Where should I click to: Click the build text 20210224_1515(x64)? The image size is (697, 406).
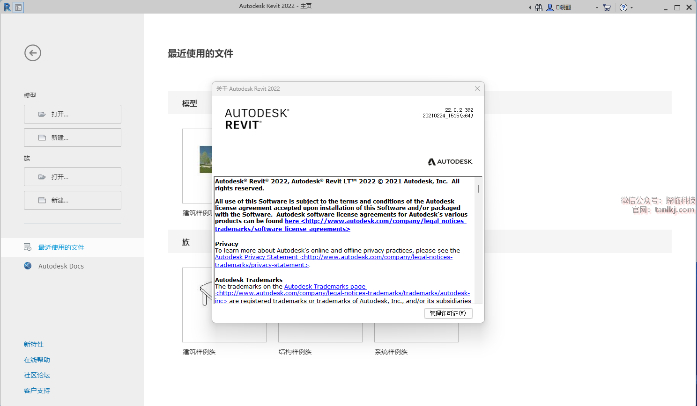coord(448,116)
